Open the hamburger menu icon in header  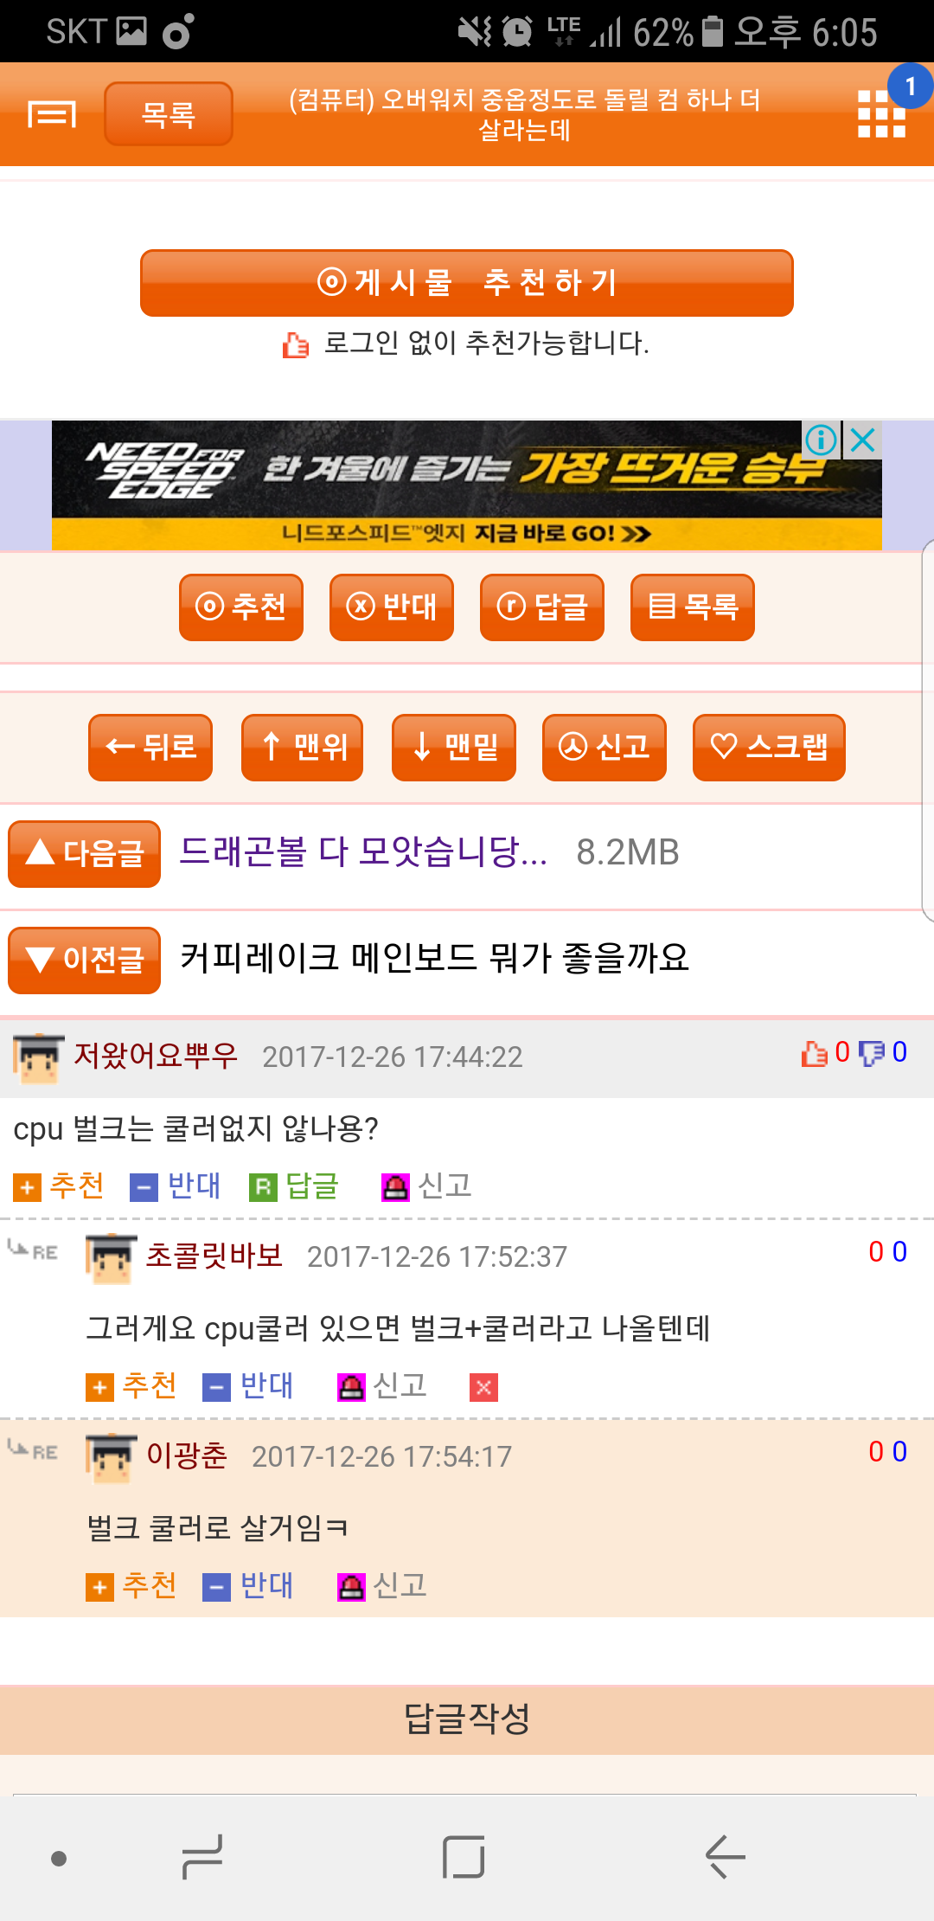tap(52, 113)
